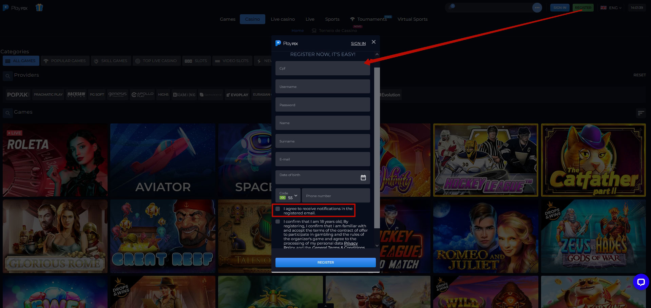Image resolution: width=651 pixels, height=308 pixels.
Task: Open the Sports nav tab
Action: (x=332, y=19)
